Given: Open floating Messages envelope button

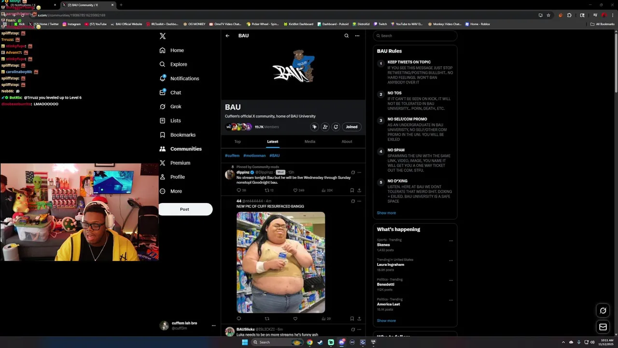Looking at the screenshot, I should [603, 327].
